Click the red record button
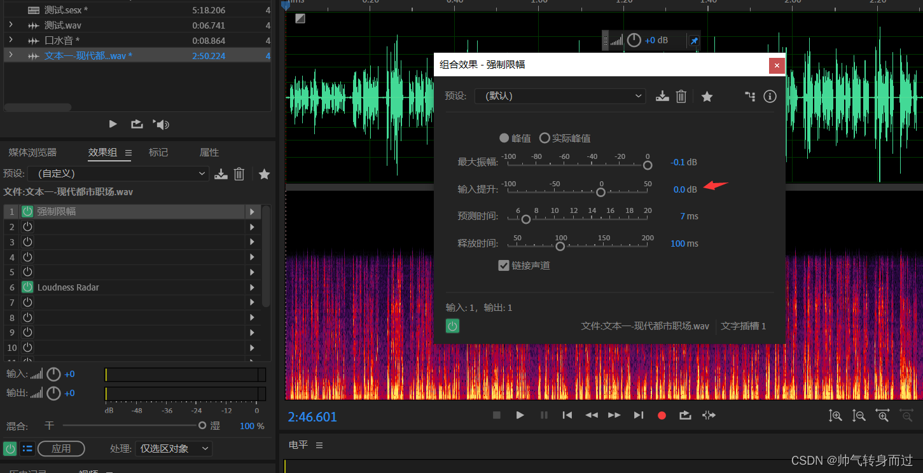The height and width of the screenshot is (473, 923). pos(662,415)
